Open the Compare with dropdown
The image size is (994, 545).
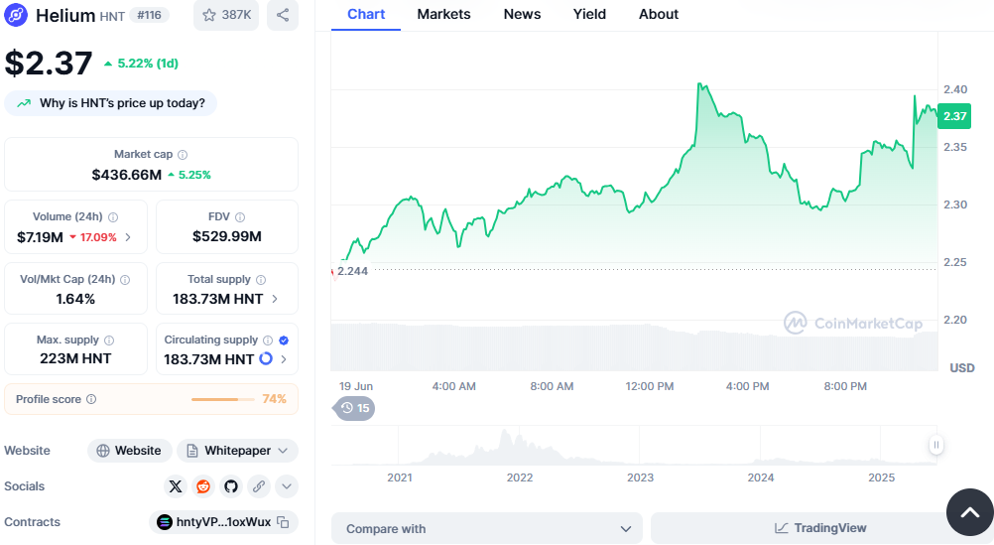click(x=487, y=528)
